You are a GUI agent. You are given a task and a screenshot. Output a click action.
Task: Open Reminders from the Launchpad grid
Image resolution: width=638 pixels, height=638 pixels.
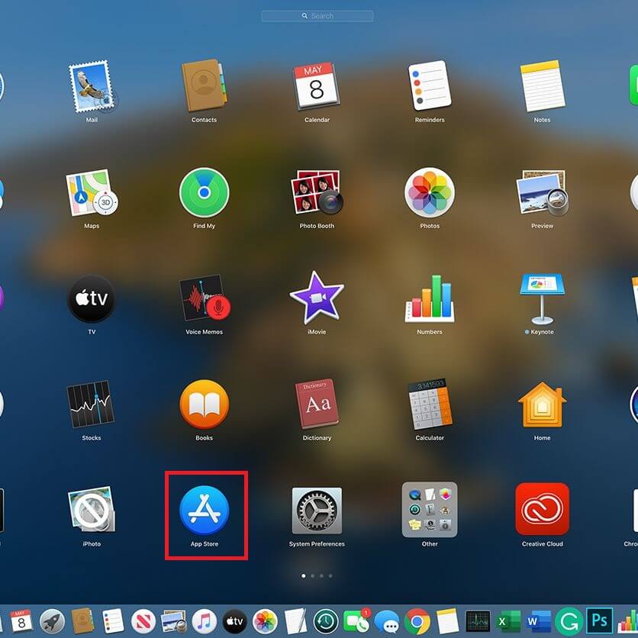430,85
